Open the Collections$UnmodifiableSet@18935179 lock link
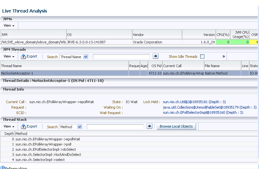Viewport: 259px width, 169px height. (x=210, y=107)
